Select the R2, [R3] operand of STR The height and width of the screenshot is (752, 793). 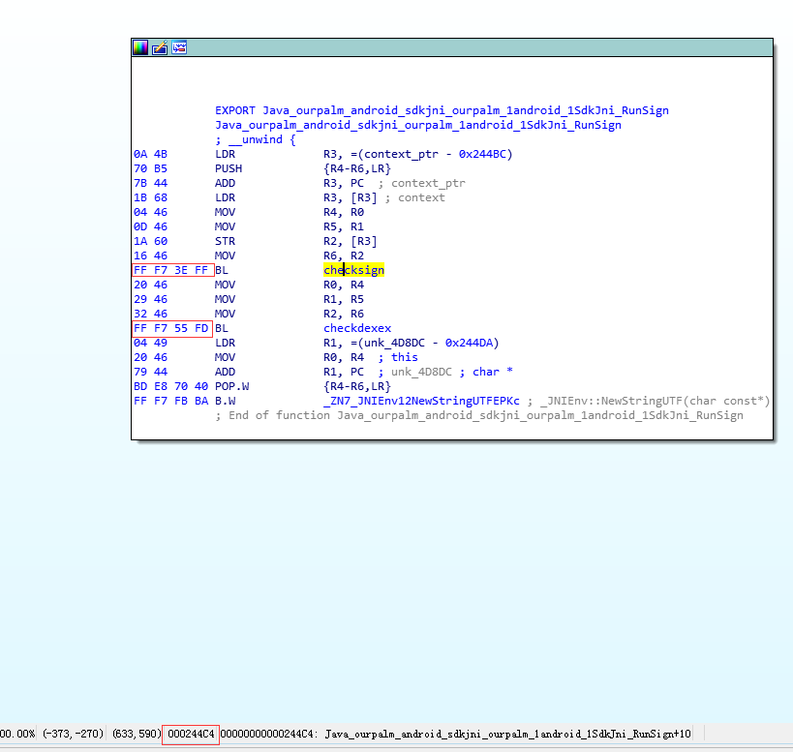click(350, 241)
